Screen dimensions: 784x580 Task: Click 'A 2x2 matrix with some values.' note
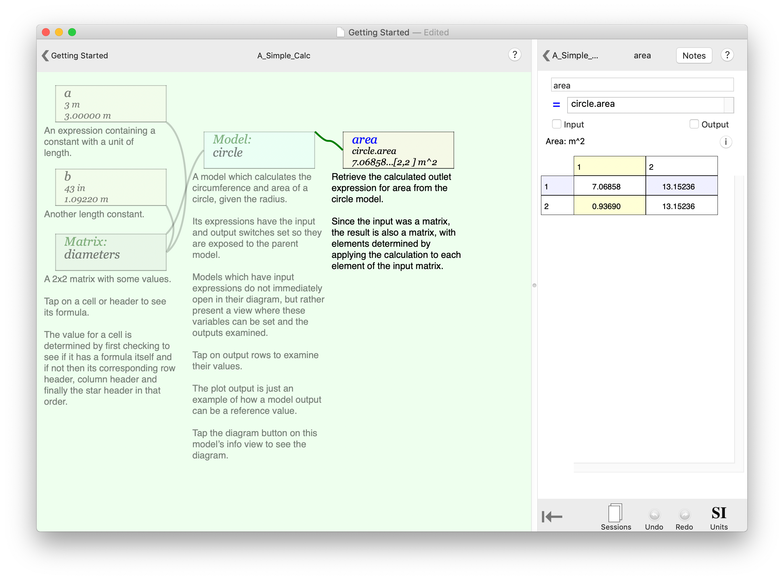coord(107,279)
